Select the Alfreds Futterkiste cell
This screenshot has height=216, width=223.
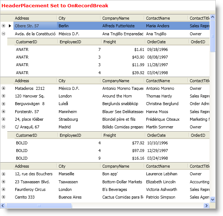coord(122,26)
